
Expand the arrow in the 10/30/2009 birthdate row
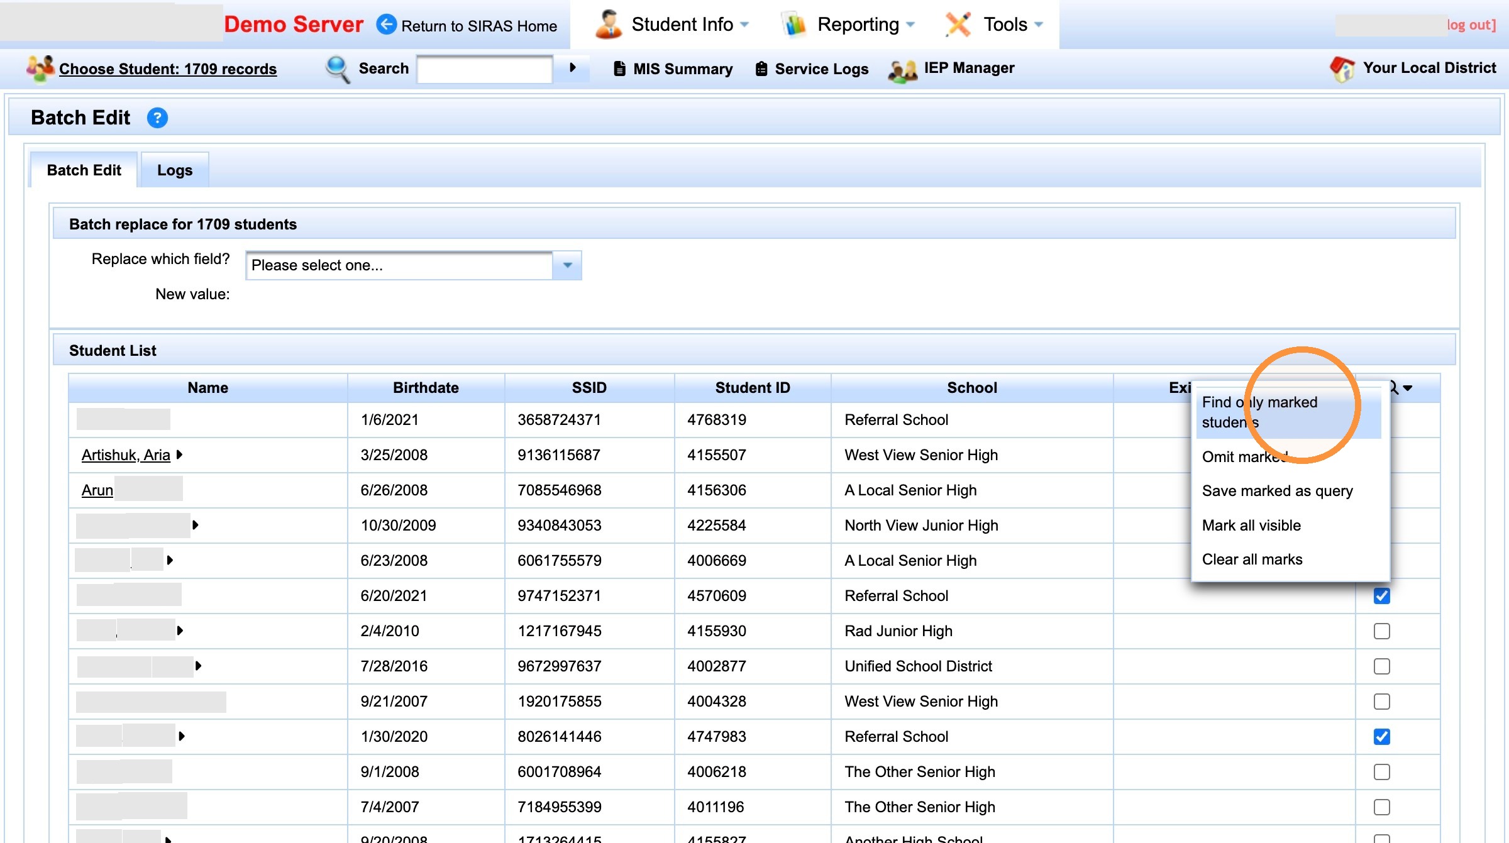[x=195, y=525]
